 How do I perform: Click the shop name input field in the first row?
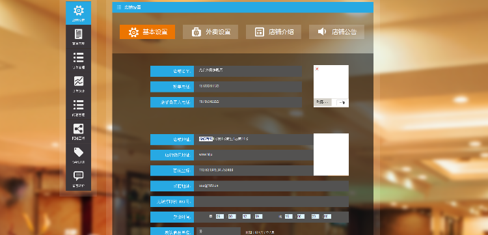click(x=248, y=71)
